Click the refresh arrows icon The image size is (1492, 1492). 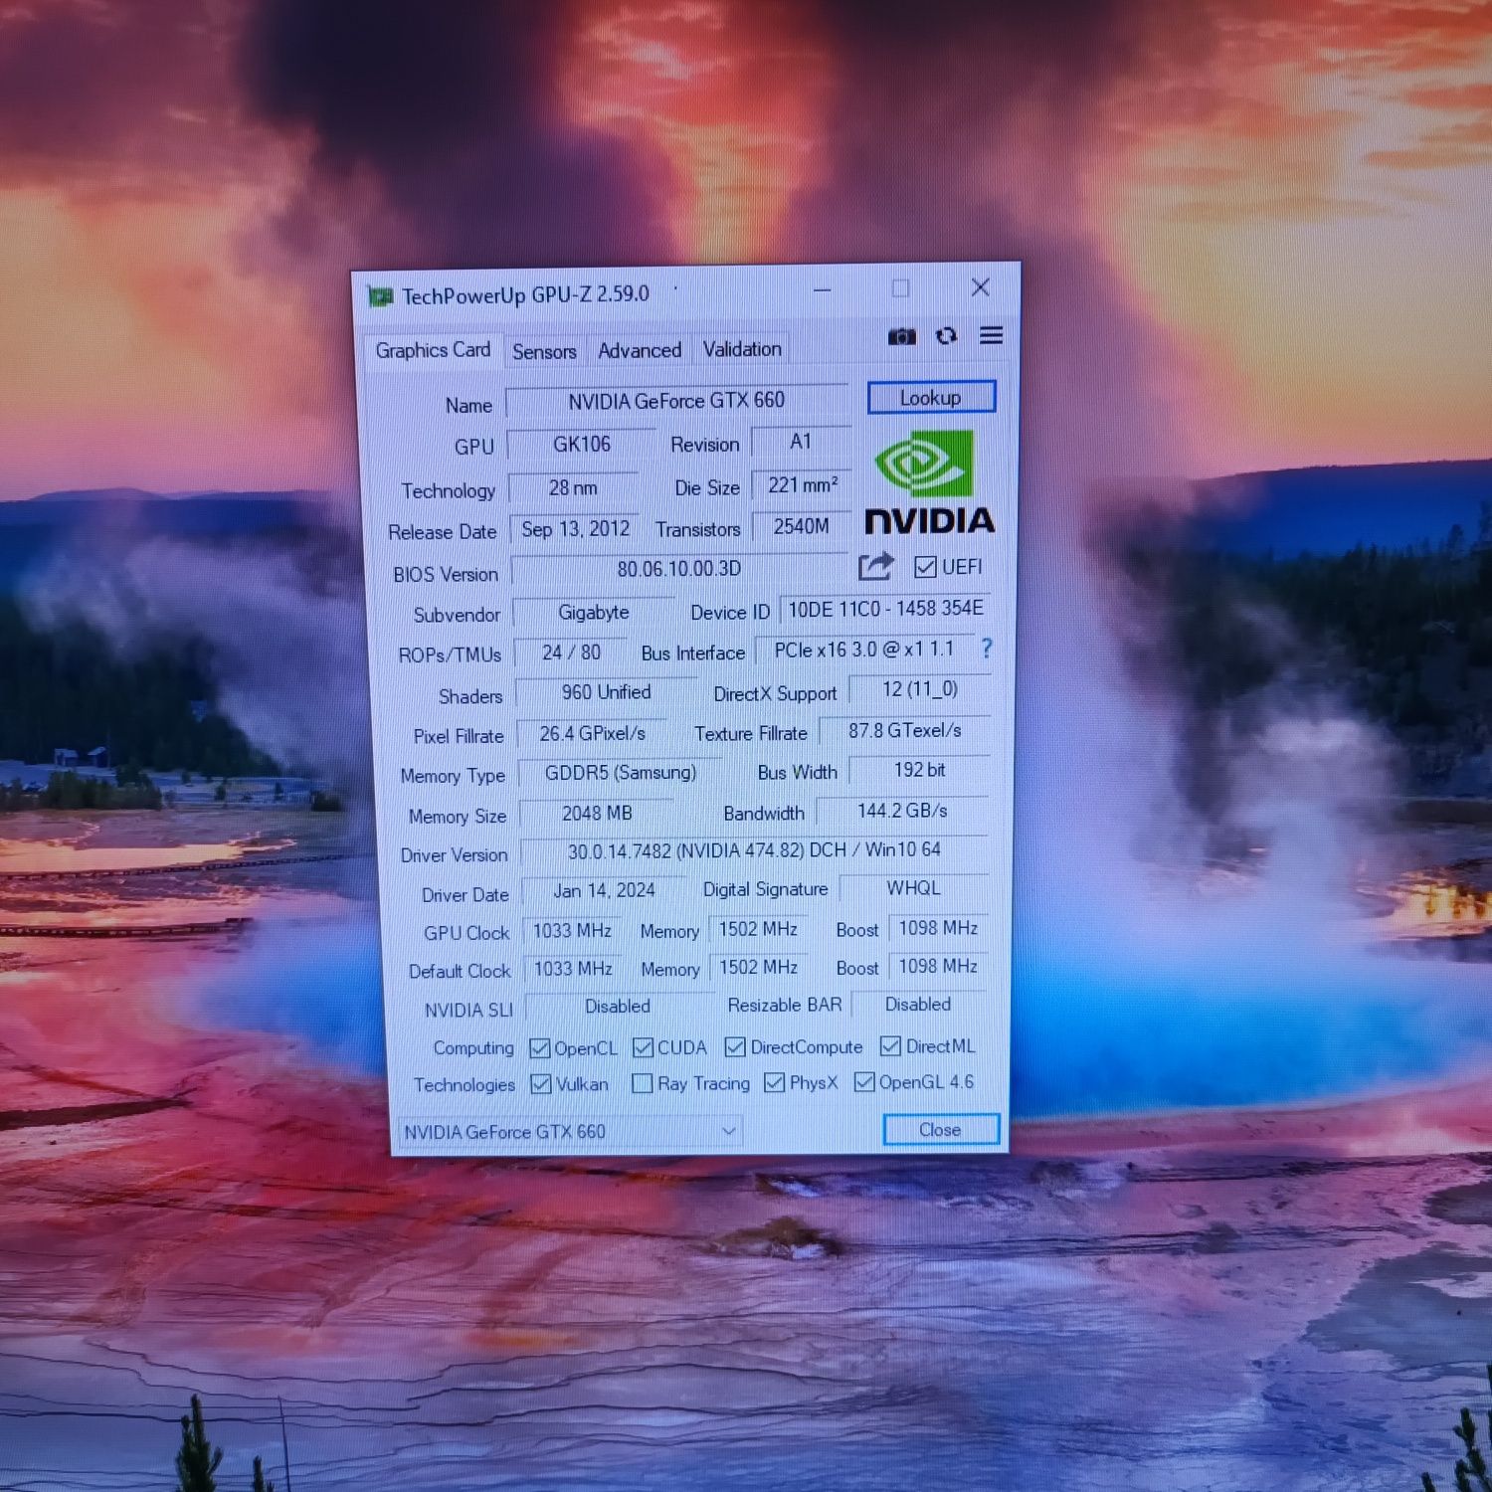pos(946,336)
